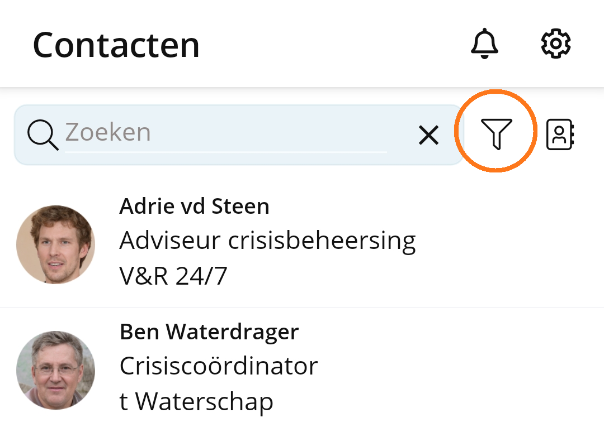Click the orange highlighted filter circle
The image size is (604, 432).
(x=496, y=131)
